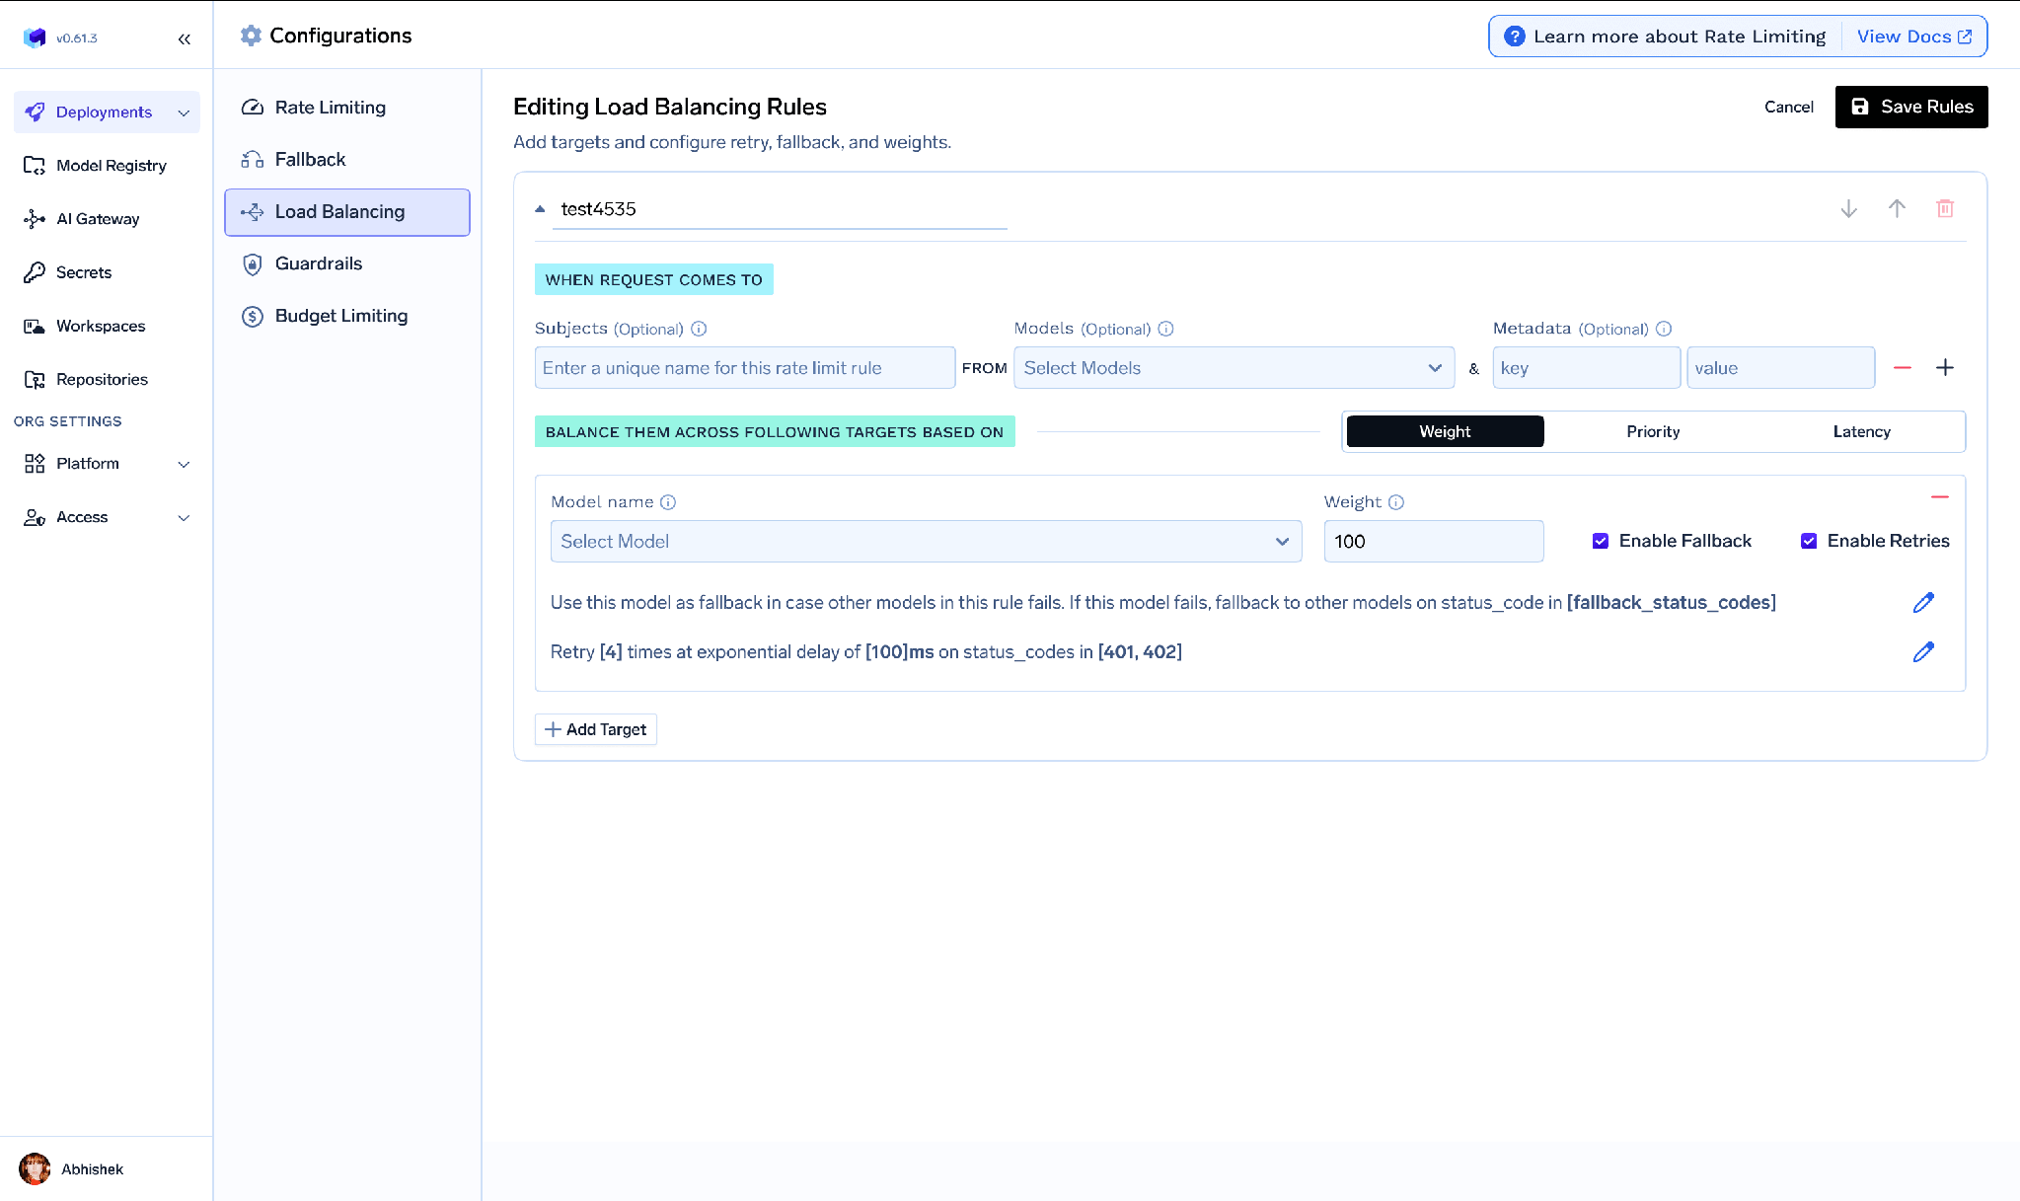Open Select Models dropdown

[1234, 367]
